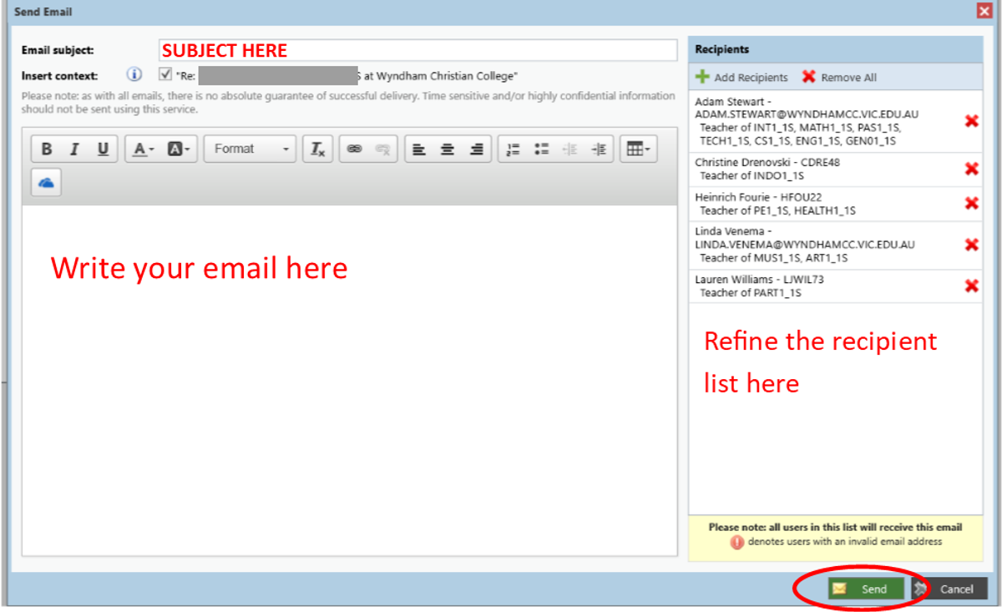This screenshot has height=612, width=1002.
Task: Open the Format paragraph dropdown
Action: pyautogui.click(x=250, y=149)
